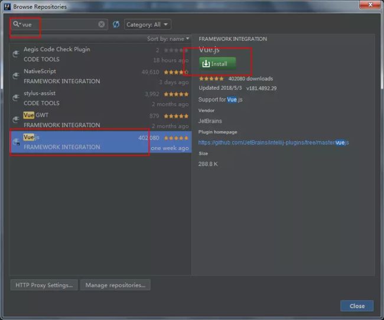Click the NativeScript plugin icon
Screen dimensions: 384x320
tap(16, 76)
